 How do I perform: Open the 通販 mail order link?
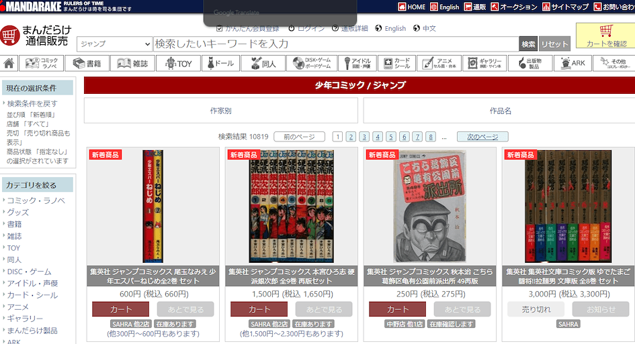coord(475,7)
